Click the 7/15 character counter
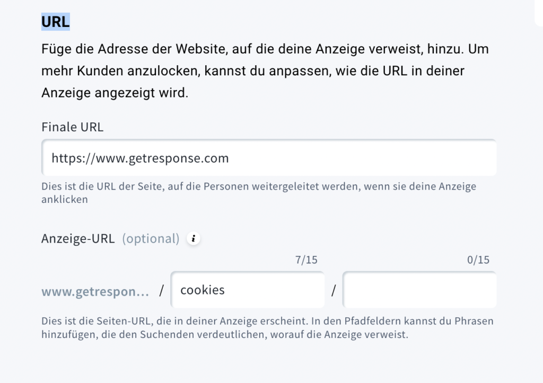 306,260
